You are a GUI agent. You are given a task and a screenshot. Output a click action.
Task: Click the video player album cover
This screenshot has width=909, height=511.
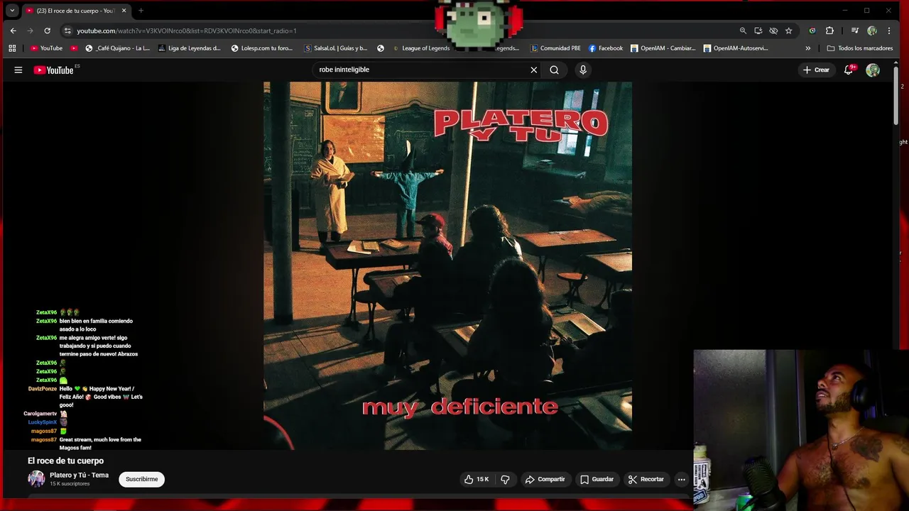coord(447,265)
